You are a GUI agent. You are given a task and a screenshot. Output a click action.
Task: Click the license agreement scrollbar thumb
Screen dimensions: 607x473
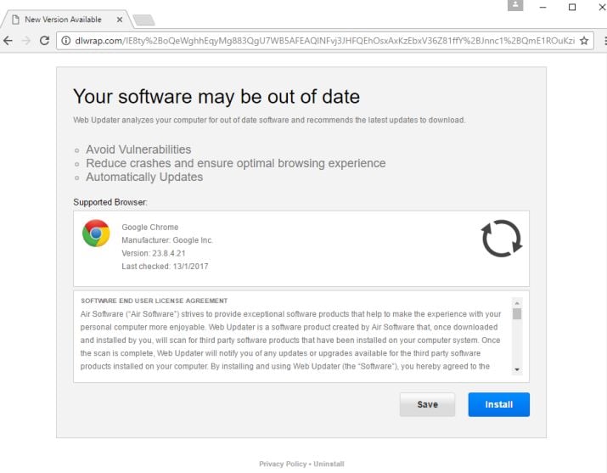click(x=517, y=314)
